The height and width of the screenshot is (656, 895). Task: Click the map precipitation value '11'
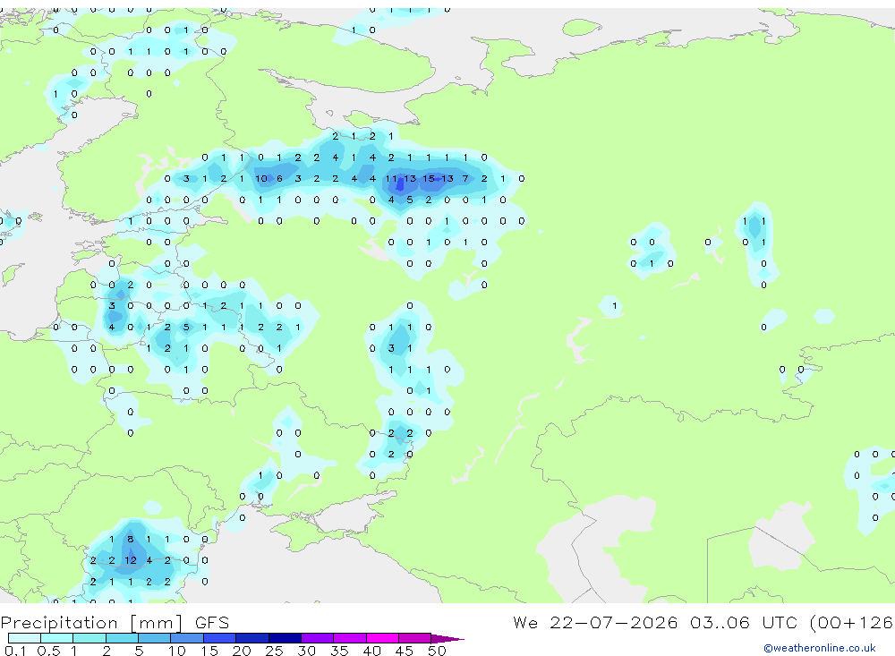click(391, 179)
